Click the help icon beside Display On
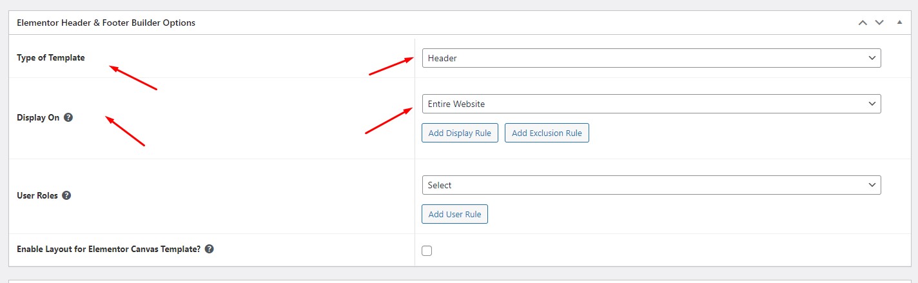The height and width of the screenshot is (283, 918). 68,118
